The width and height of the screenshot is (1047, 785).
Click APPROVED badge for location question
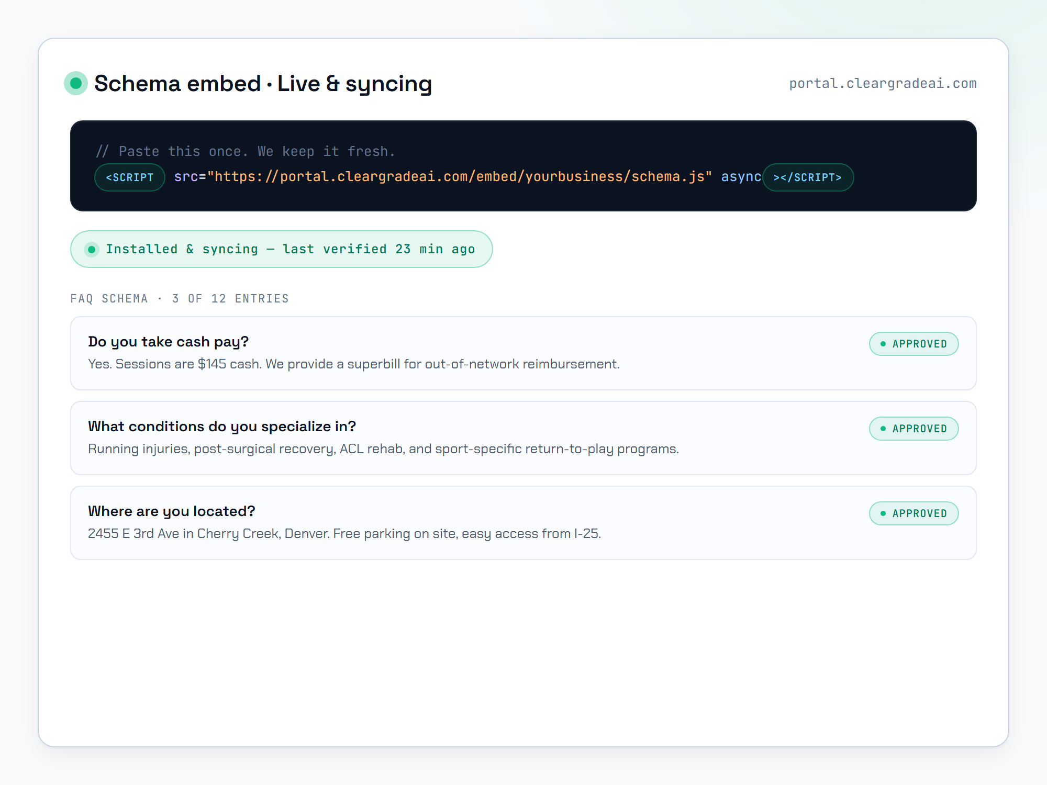point(914,513)
